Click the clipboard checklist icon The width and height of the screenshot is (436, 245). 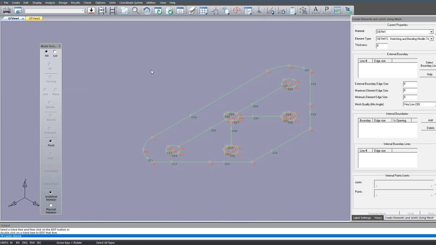(x=292, y=11)
